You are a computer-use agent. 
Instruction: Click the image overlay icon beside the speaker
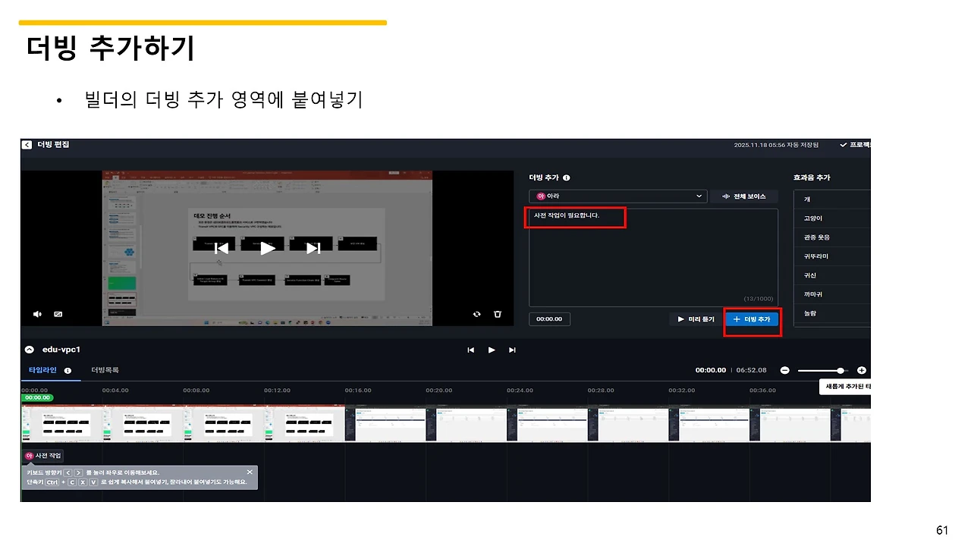pyautogui.click(x=58, y=313)
